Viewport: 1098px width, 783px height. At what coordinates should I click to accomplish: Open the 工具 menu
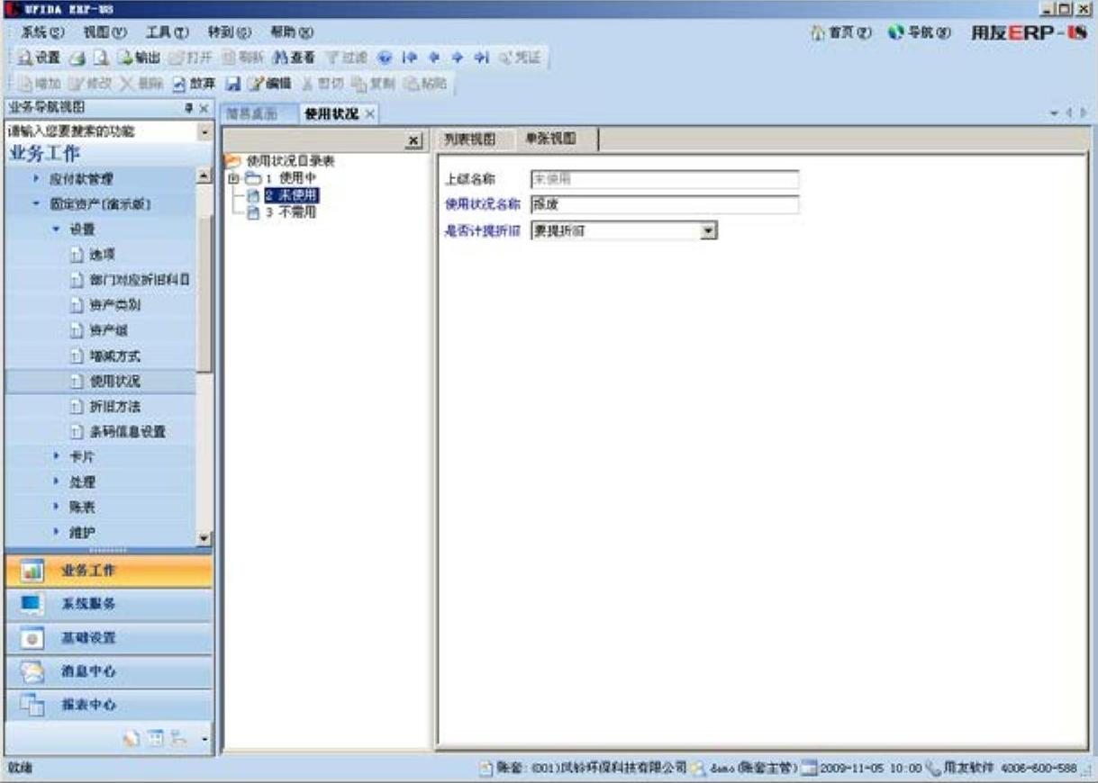pyautogui.click(x=168, y=31)
